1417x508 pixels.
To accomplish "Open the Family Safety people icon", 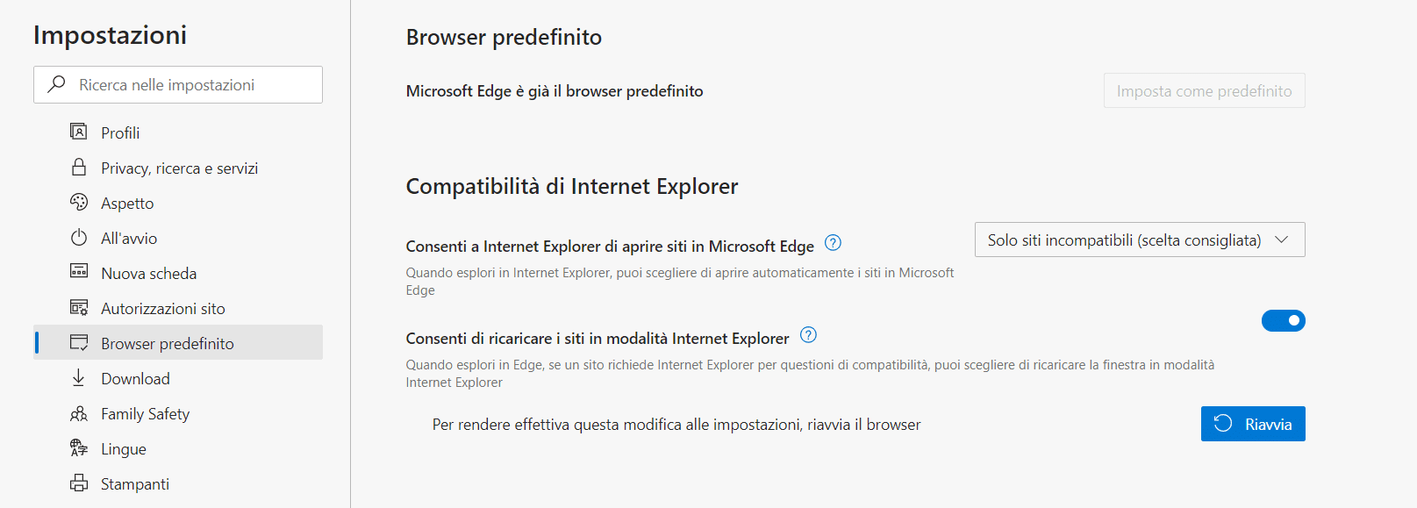I will coord(79,413).
